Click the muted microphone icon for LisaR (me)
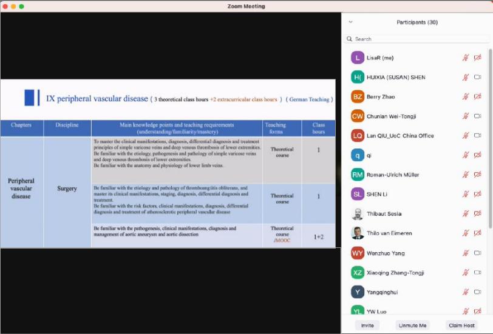Image resolution: width=493 pixels, height=334 pixels. (x=466, y=58)
